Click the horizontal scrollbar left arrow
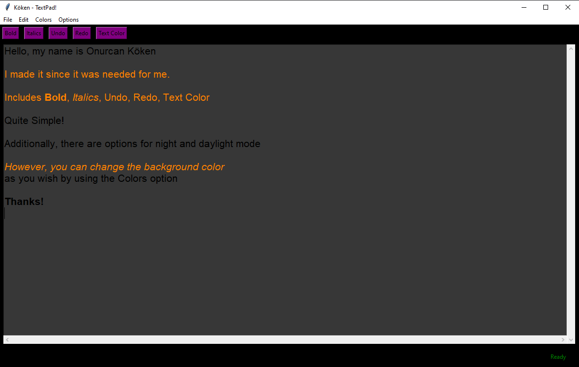This screenshot has width=579, height=367. [x=7, y=340]
